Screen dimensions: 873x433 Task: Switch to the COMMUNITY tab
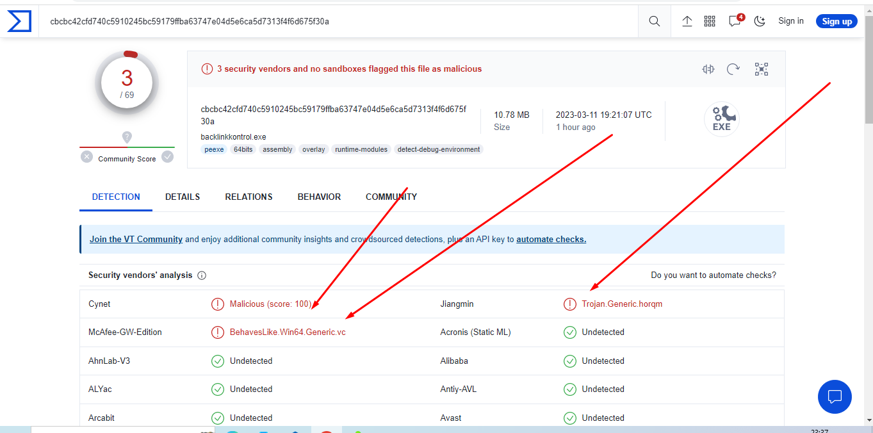[391, 197]
